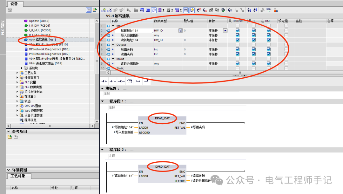Uncheck 在 HMI visible checkbox for 读错误码
This screenshot has width=343, height=194.
[269, 54]
